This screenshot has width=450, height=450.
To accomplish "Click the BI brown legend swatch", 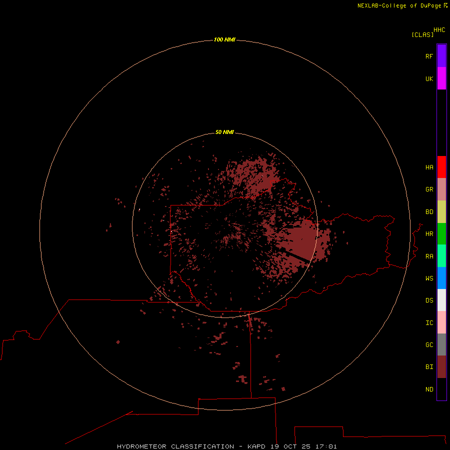I will [x=441, y=367].
